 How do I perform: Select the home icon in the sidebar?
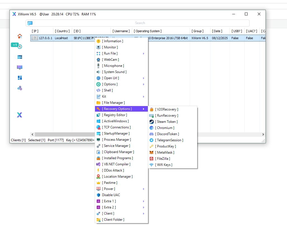pos(19,36)
